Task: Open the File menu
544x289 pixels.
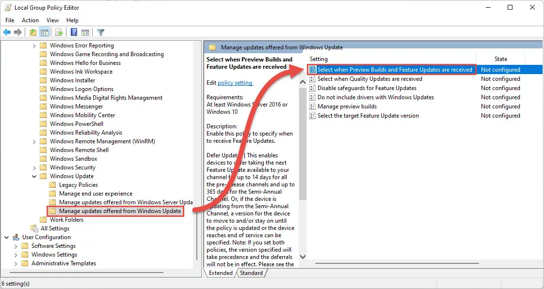Action: point(10,20)
